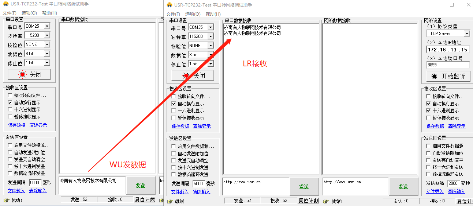The height and width of the screenshot is (206, 473).
Task: Click the 就绪 status icon below the network send box
Action: point(325,201)
